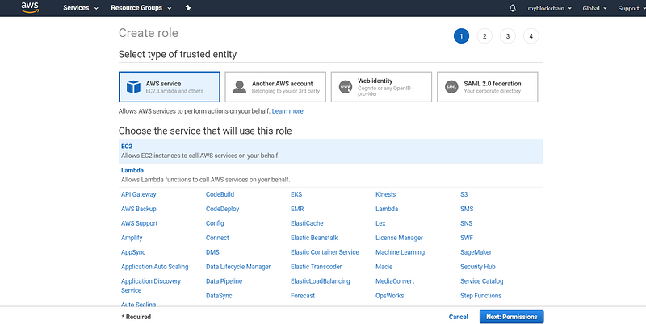This screenshot has height=324, width=646.
Task: Open the Resource Groups dropdown
Action: point(141,8)
